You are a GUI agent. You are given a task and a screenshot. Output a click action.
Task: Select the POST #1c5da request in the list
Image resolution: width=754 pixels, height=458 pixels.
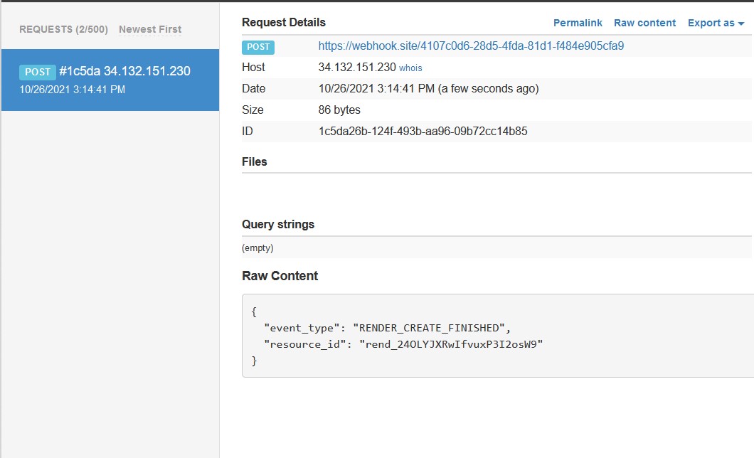click(110, 80)
